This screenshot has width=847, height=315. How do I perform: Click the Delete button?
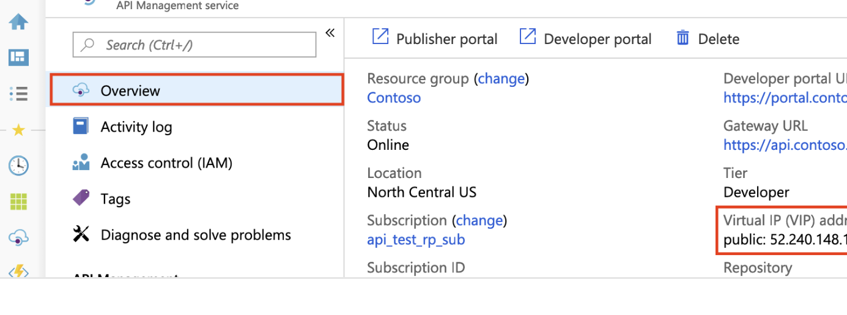click(708, 39)
